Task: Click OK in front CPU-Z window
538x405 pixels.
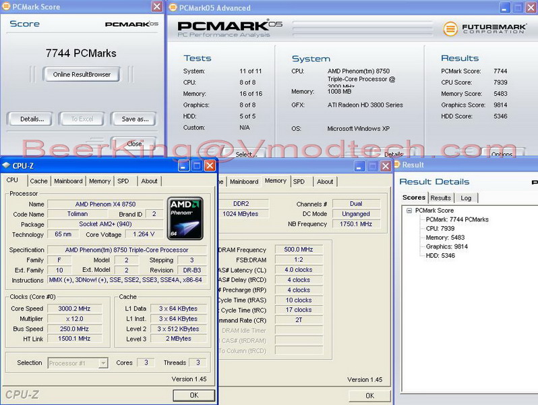Action: pos(194,395)
